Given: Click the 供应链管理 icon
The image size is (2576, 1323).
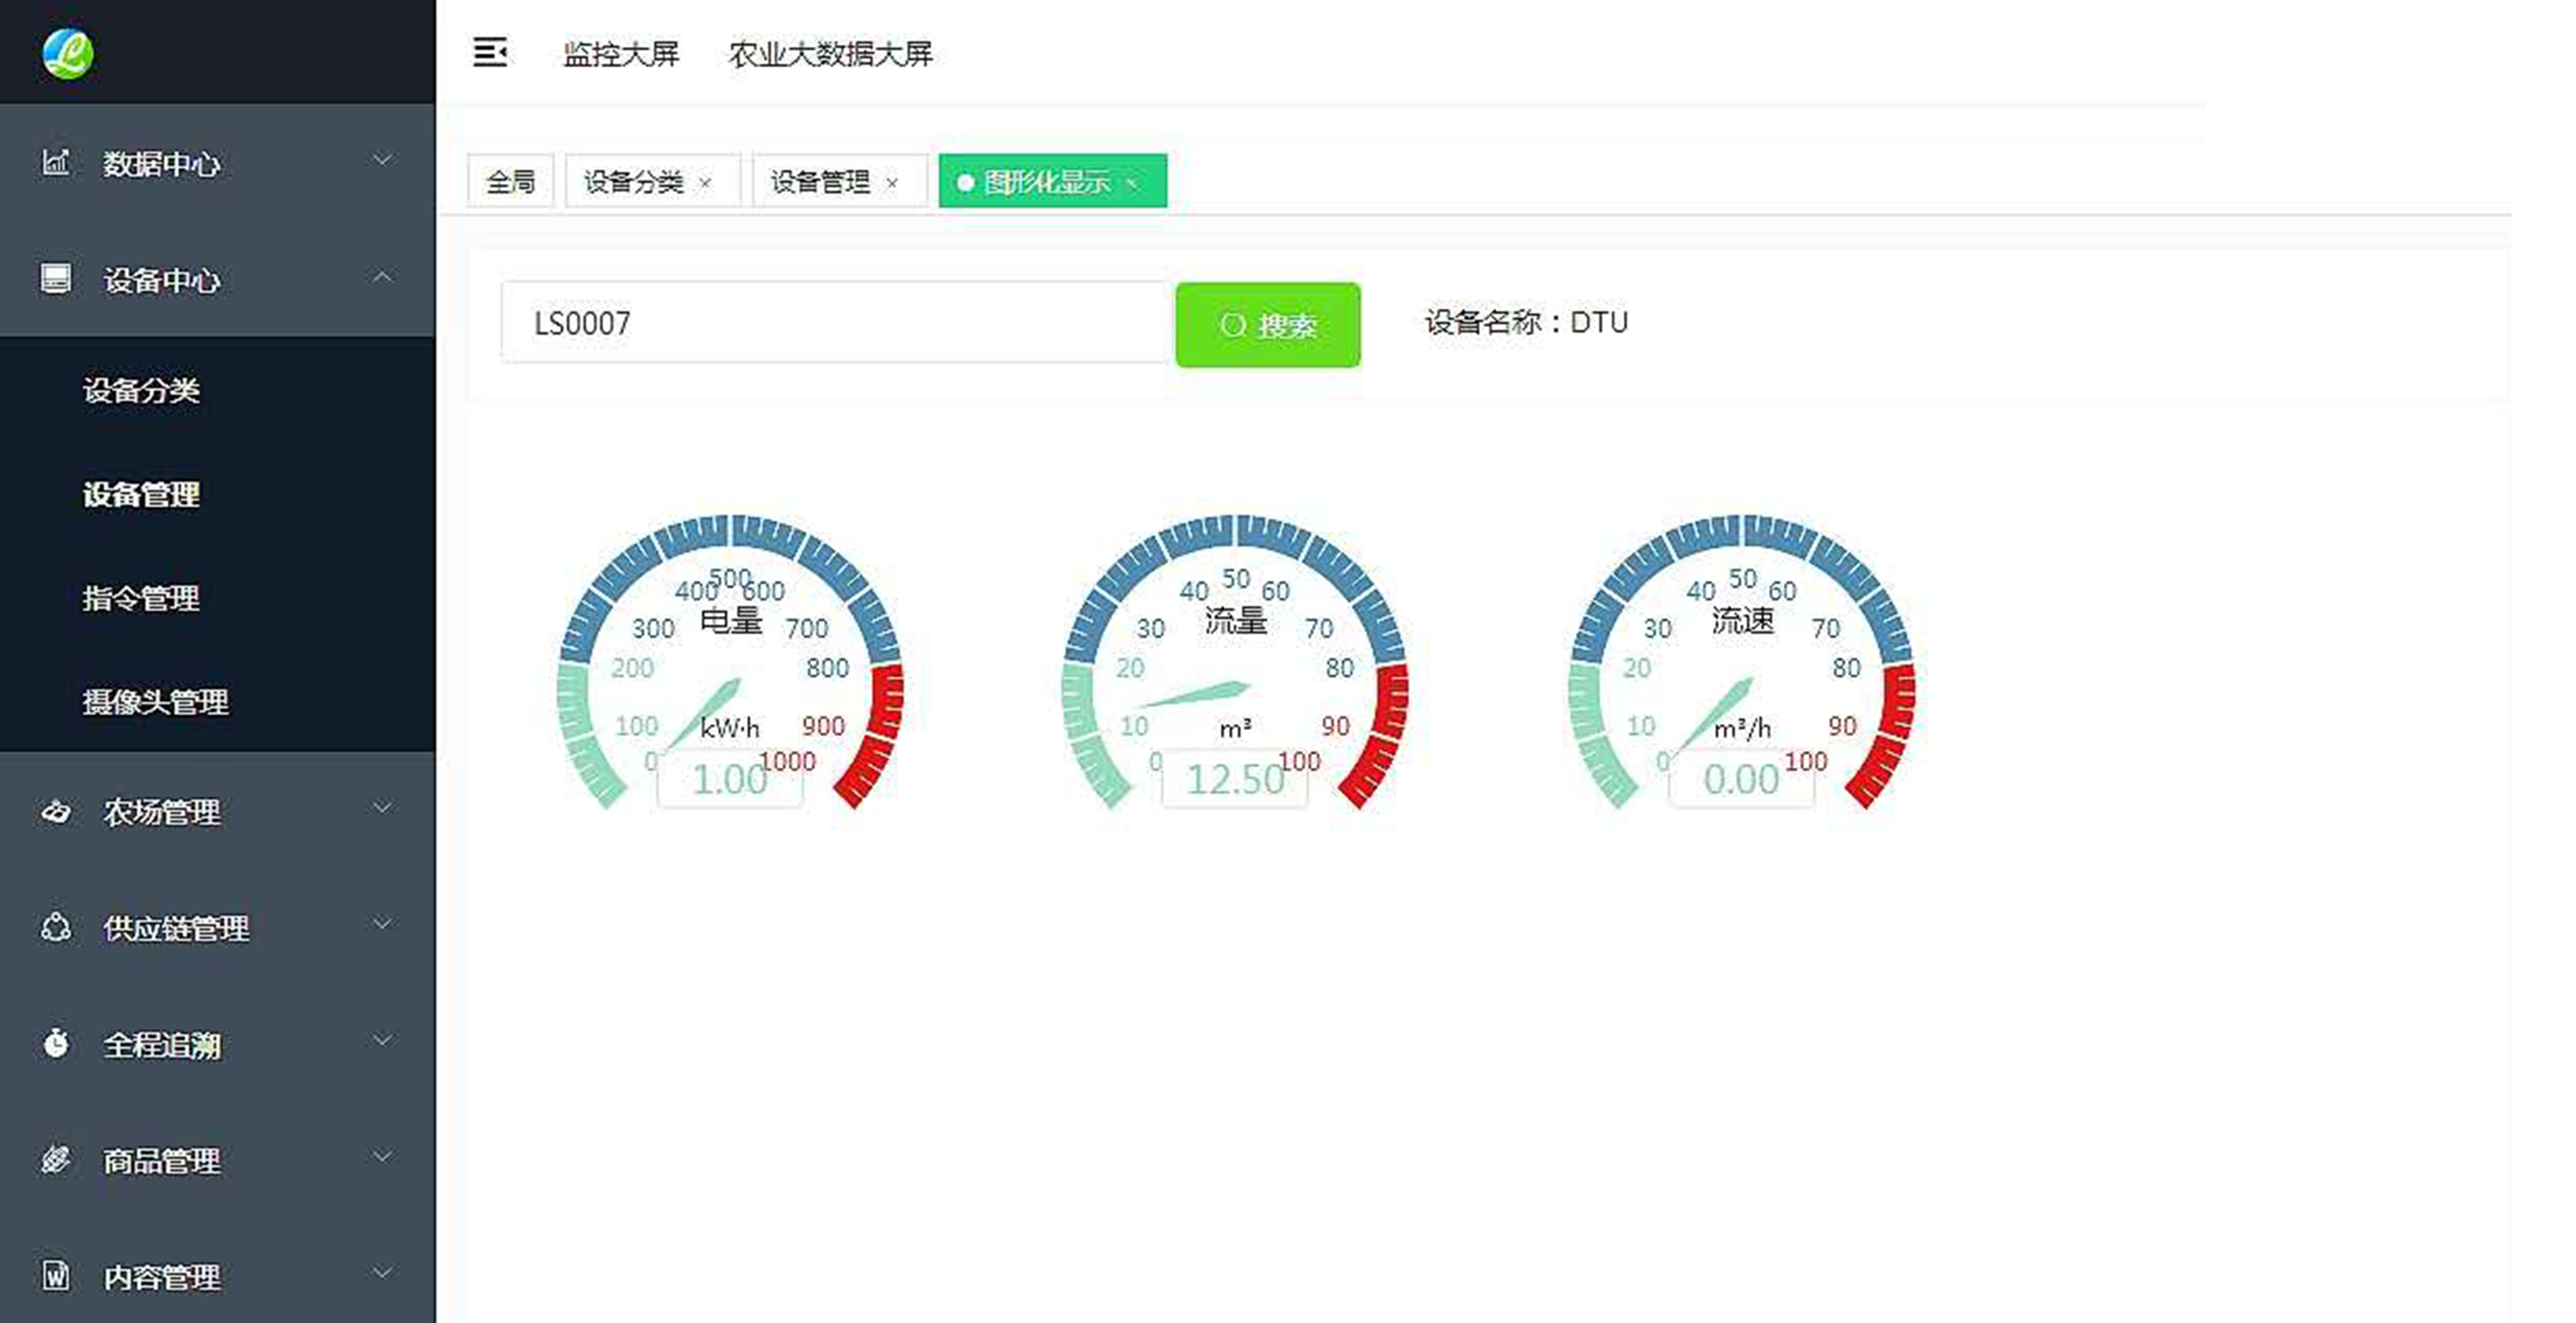Looking at the screenshot, I should (56, 927).
